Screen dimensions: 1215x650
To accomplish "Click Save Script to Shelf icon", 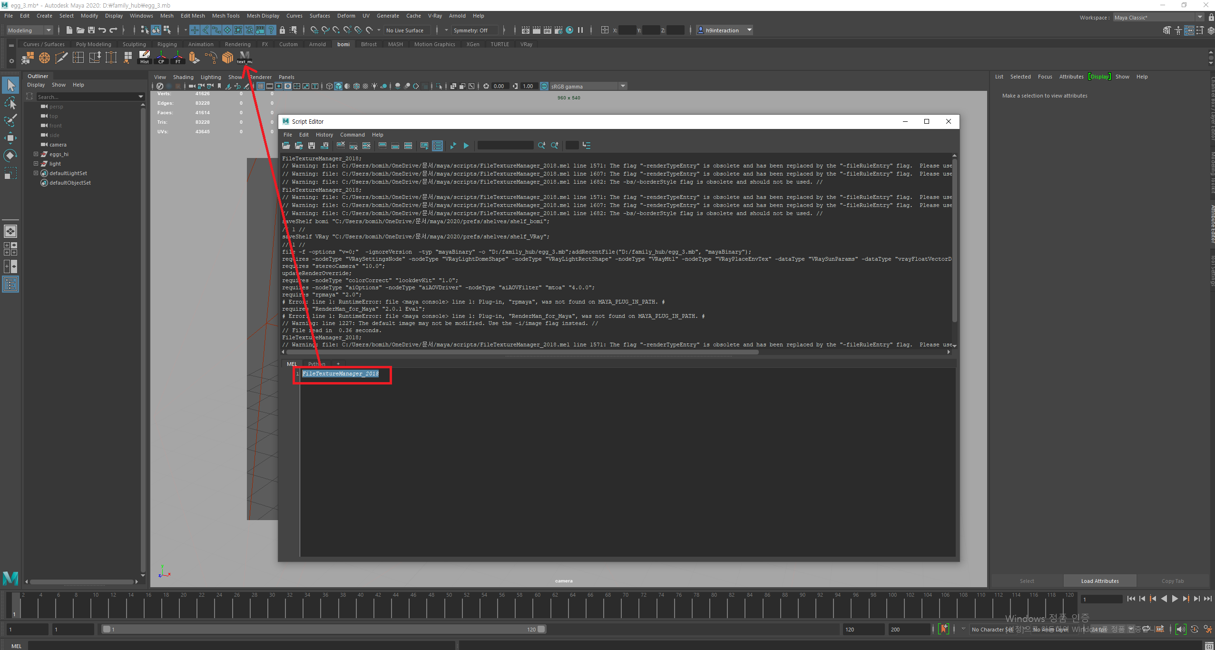I will (x=324, y=146).
